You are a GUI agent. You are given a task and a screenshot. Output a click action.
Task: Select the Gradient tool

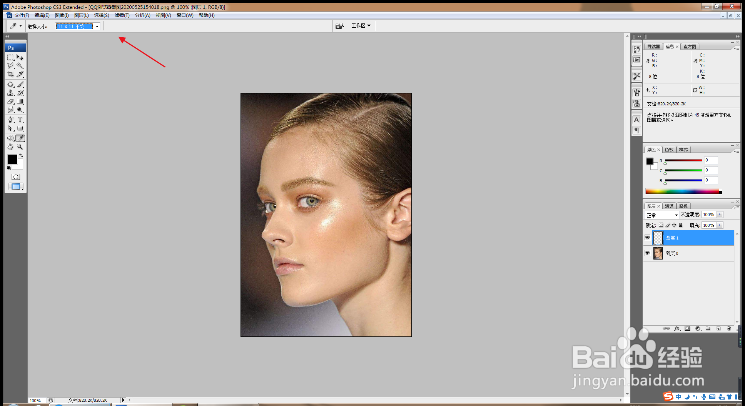click(20, 101)
